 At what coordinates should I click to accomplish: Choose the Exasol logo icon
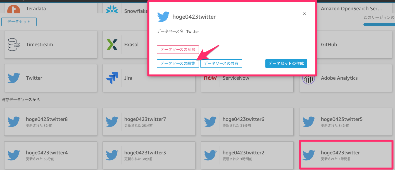(x=112, y=45)
